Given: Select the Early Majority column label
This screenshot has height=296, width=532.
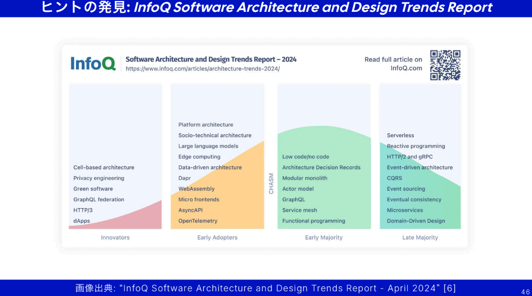Looking at the screenshot, I should [x=324, y=238].
